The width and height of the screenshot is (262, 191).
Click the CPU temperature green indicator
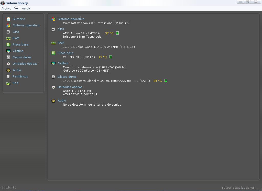click(x=117, y=33)
